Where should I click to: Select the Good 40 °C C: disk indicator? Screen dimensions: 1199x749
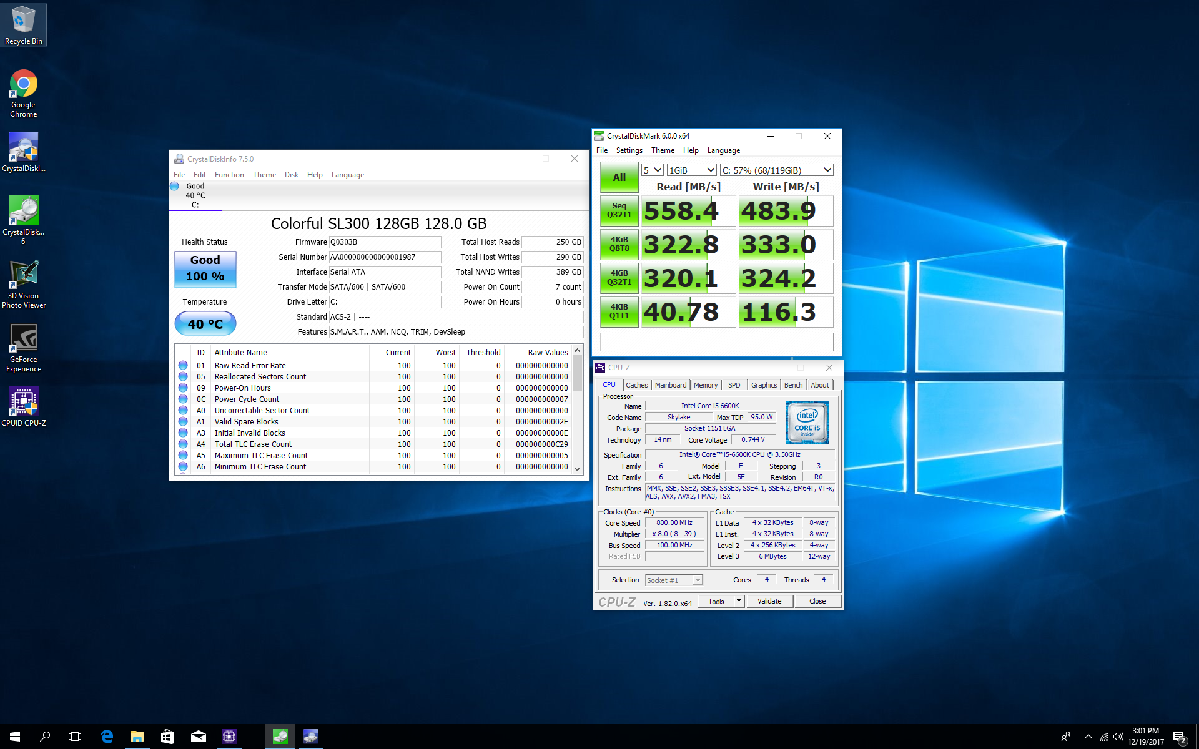[x=195, y=195]
